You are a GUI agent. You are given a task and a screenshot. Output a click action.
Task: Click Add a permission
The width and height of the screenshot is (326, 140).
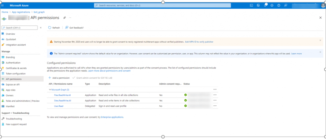coord(59,78)
